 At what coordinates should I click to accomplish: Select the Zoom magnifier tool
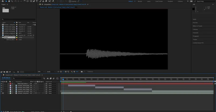(12, 1)
